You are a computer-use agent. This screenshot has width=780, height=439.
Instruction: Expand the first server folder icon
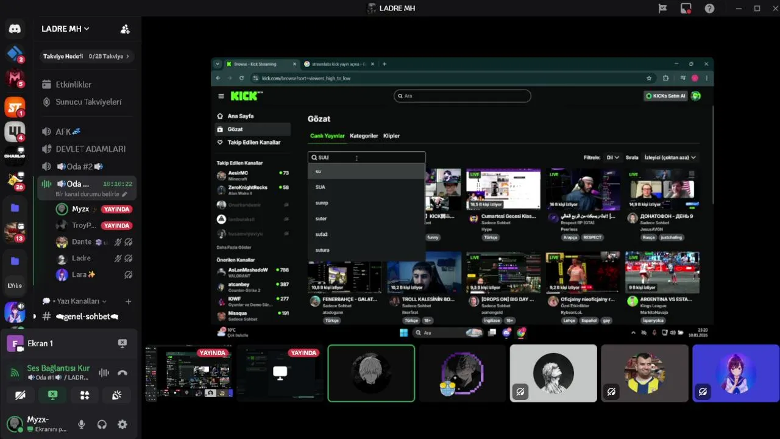point(15,208)
